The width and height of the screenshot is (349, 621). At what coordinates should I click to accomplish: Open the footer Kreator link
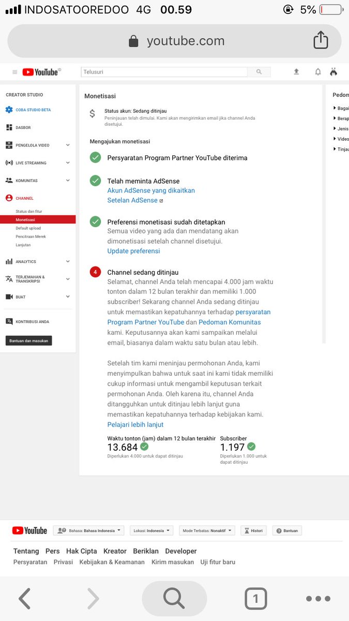[115, 551]
